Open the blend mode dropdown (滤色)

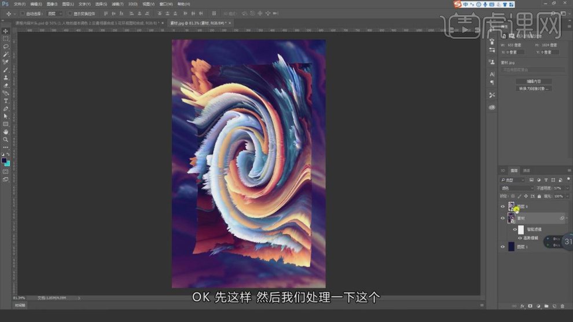point(517,188)
